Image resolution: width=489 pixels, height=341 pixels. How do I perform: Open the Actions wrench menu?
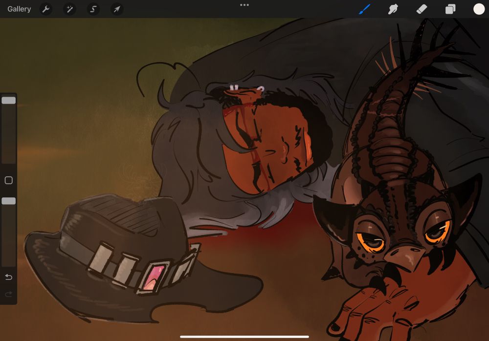pyautogui.click(x=46, y=9)
